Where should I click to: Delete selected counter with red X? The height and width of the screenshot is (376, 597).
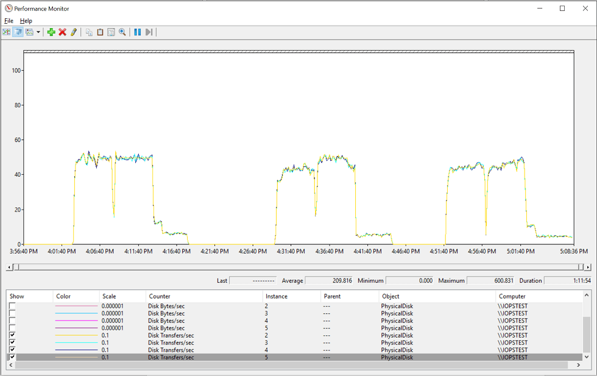(x=62, y=32)
